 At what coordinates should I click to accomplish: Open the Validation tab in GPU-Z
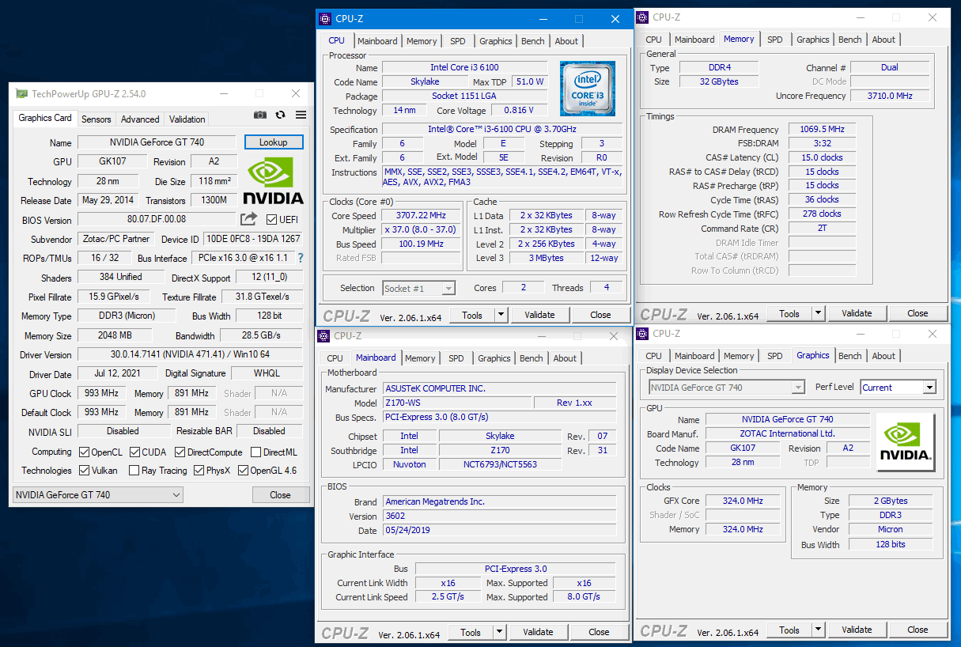click(187, 119)
